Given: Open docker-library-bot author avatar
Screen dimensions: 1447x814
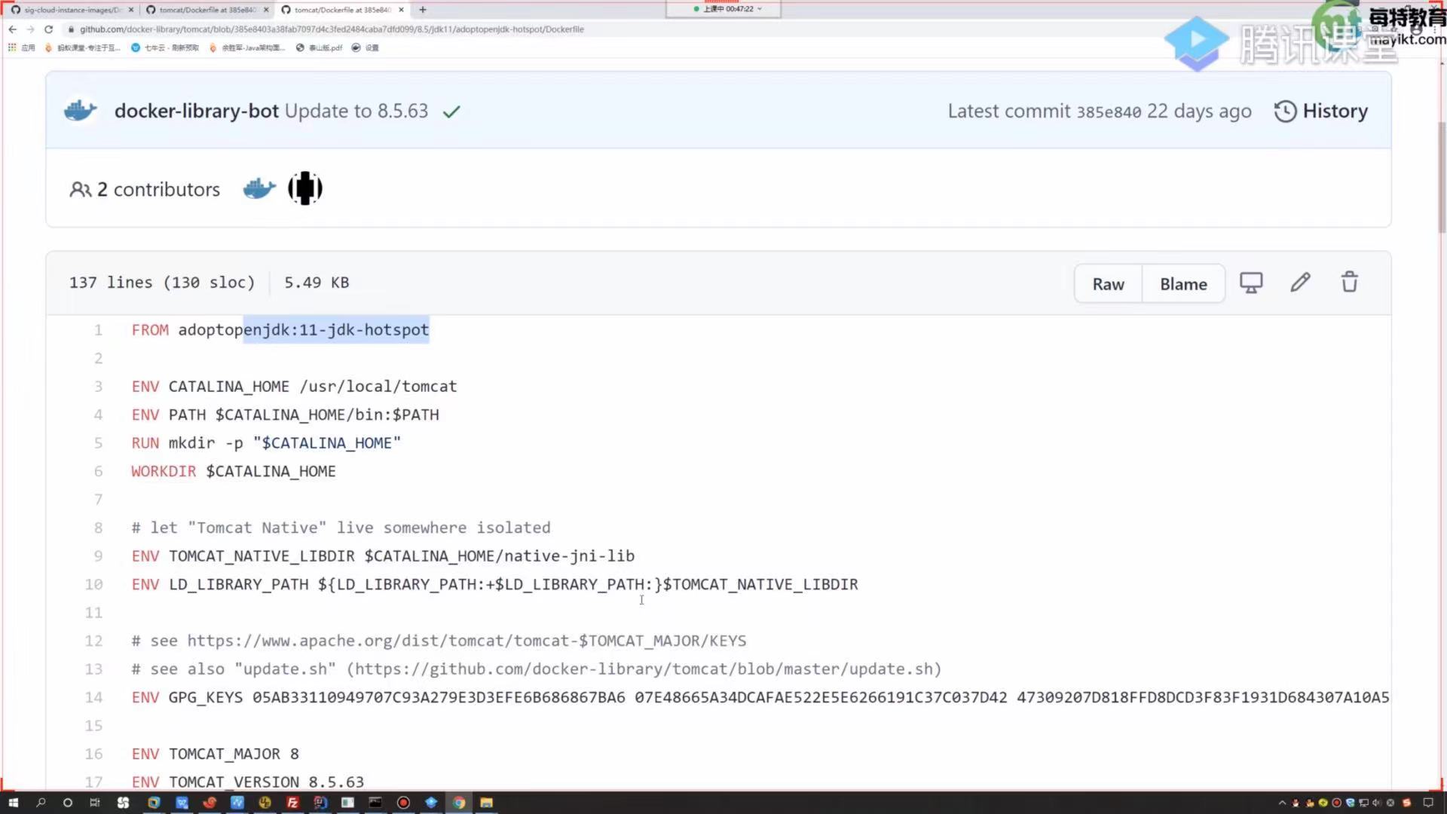Looking at the screenshot, I should 80,111.
